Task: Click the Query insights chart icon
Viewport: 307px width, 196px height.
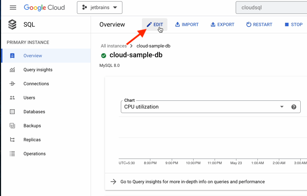Action: [x=12, y=70]
